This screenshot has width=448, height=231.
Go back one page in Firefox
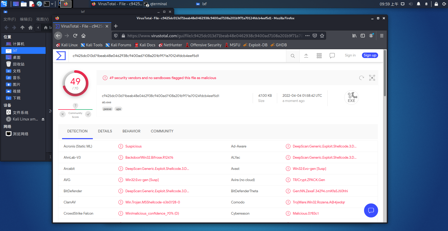(x=58, y=36)
